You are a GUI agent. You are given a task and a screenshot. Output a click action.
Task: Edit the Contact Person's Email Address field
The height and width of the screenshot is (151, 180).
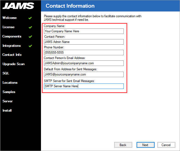tap(84, 63)
